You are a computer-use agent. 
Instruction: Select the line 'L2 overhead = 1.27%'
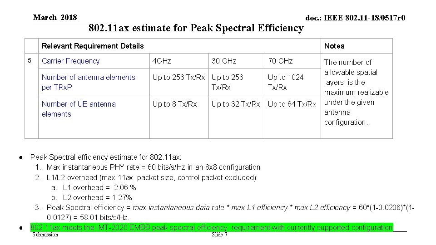coord(97,198)
